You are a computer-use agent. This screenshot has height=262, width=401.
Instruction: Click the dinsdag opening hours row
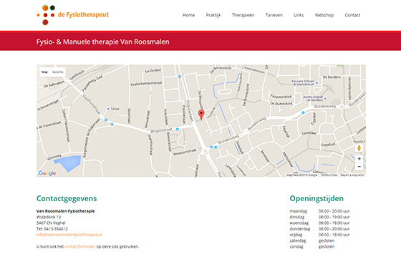click(319, 217)
